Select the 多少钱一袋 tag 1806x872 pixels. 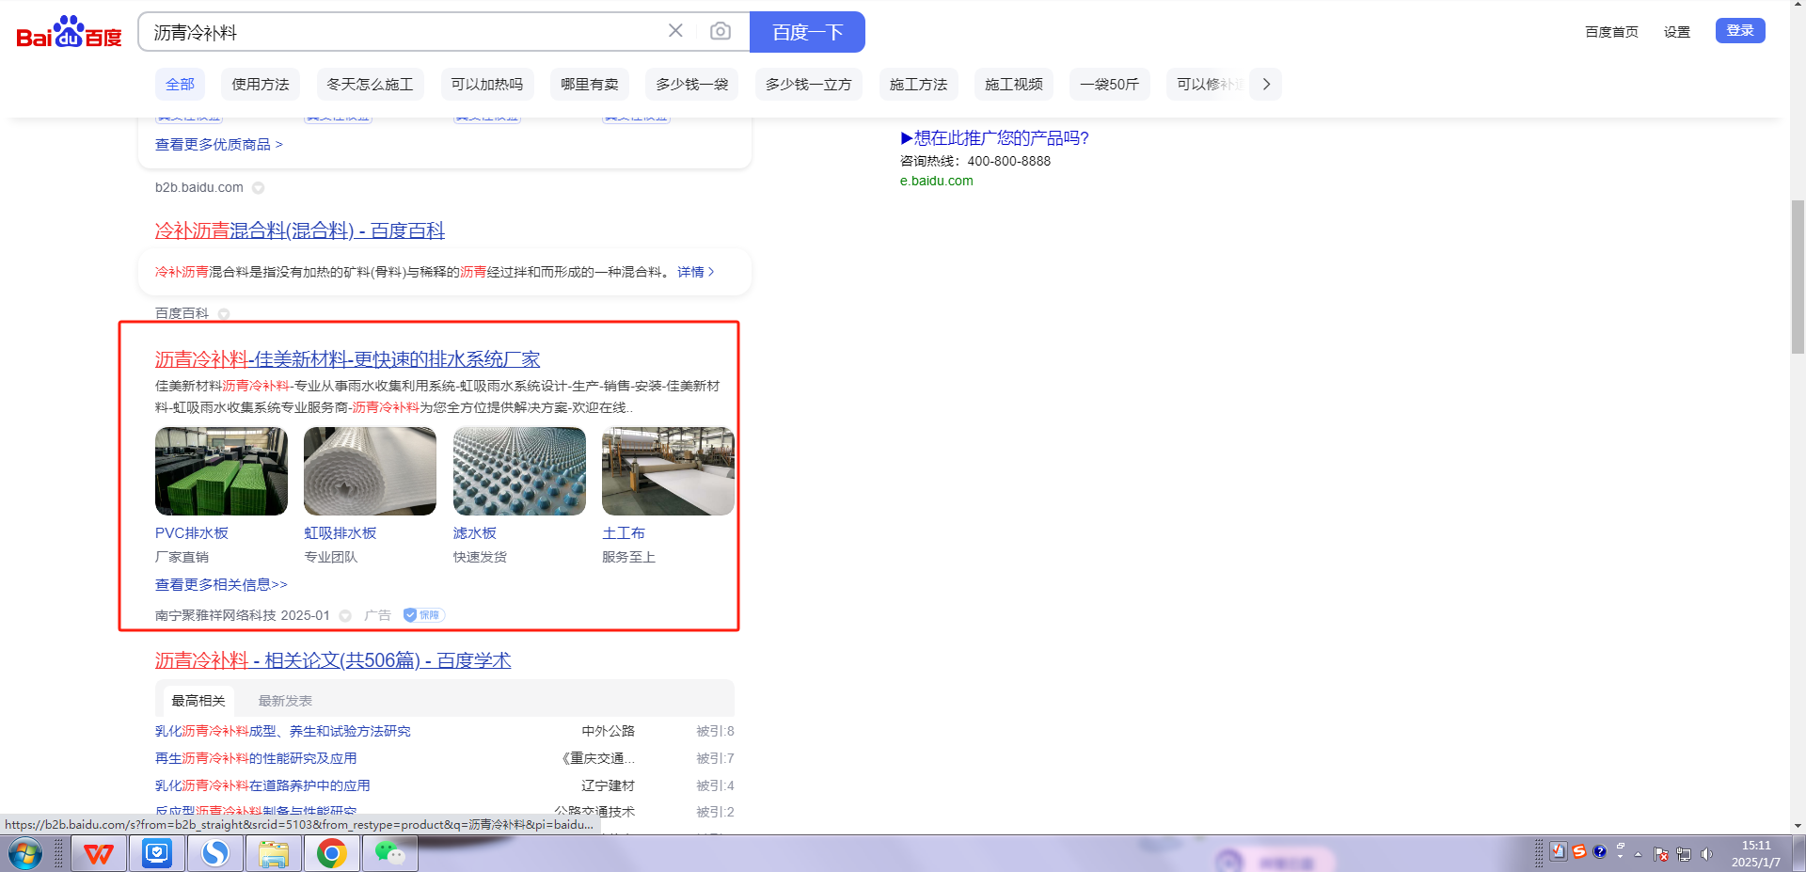(x=692, y=85)
